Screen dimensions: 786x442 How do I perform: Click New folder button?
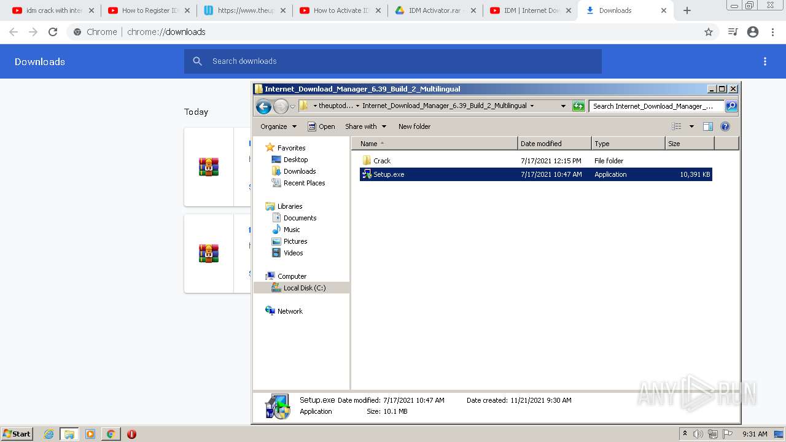pos(414,126)
